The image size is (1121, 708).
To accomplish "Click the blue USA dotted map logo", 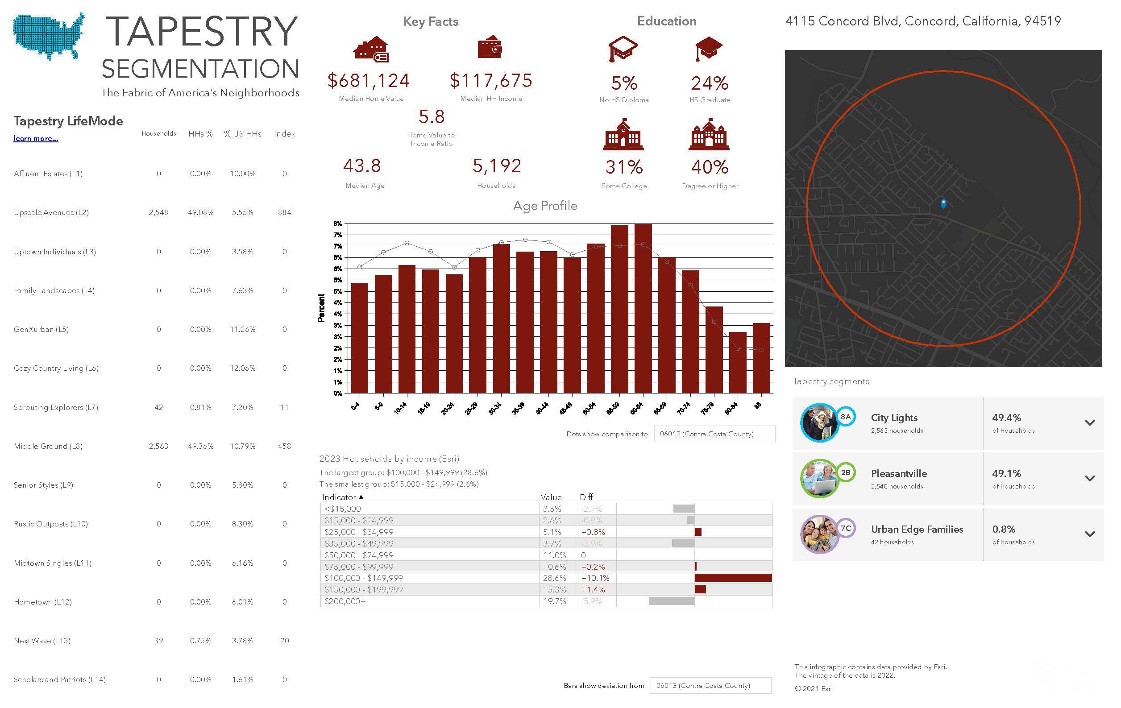I will point(49,37).
